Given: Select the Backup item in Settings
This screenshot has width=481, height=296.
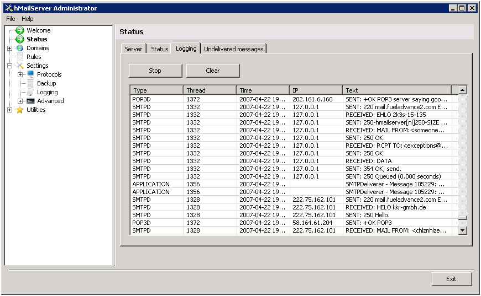Looking at the screenshot, I should pyautogui.click(x=46, y=83).
